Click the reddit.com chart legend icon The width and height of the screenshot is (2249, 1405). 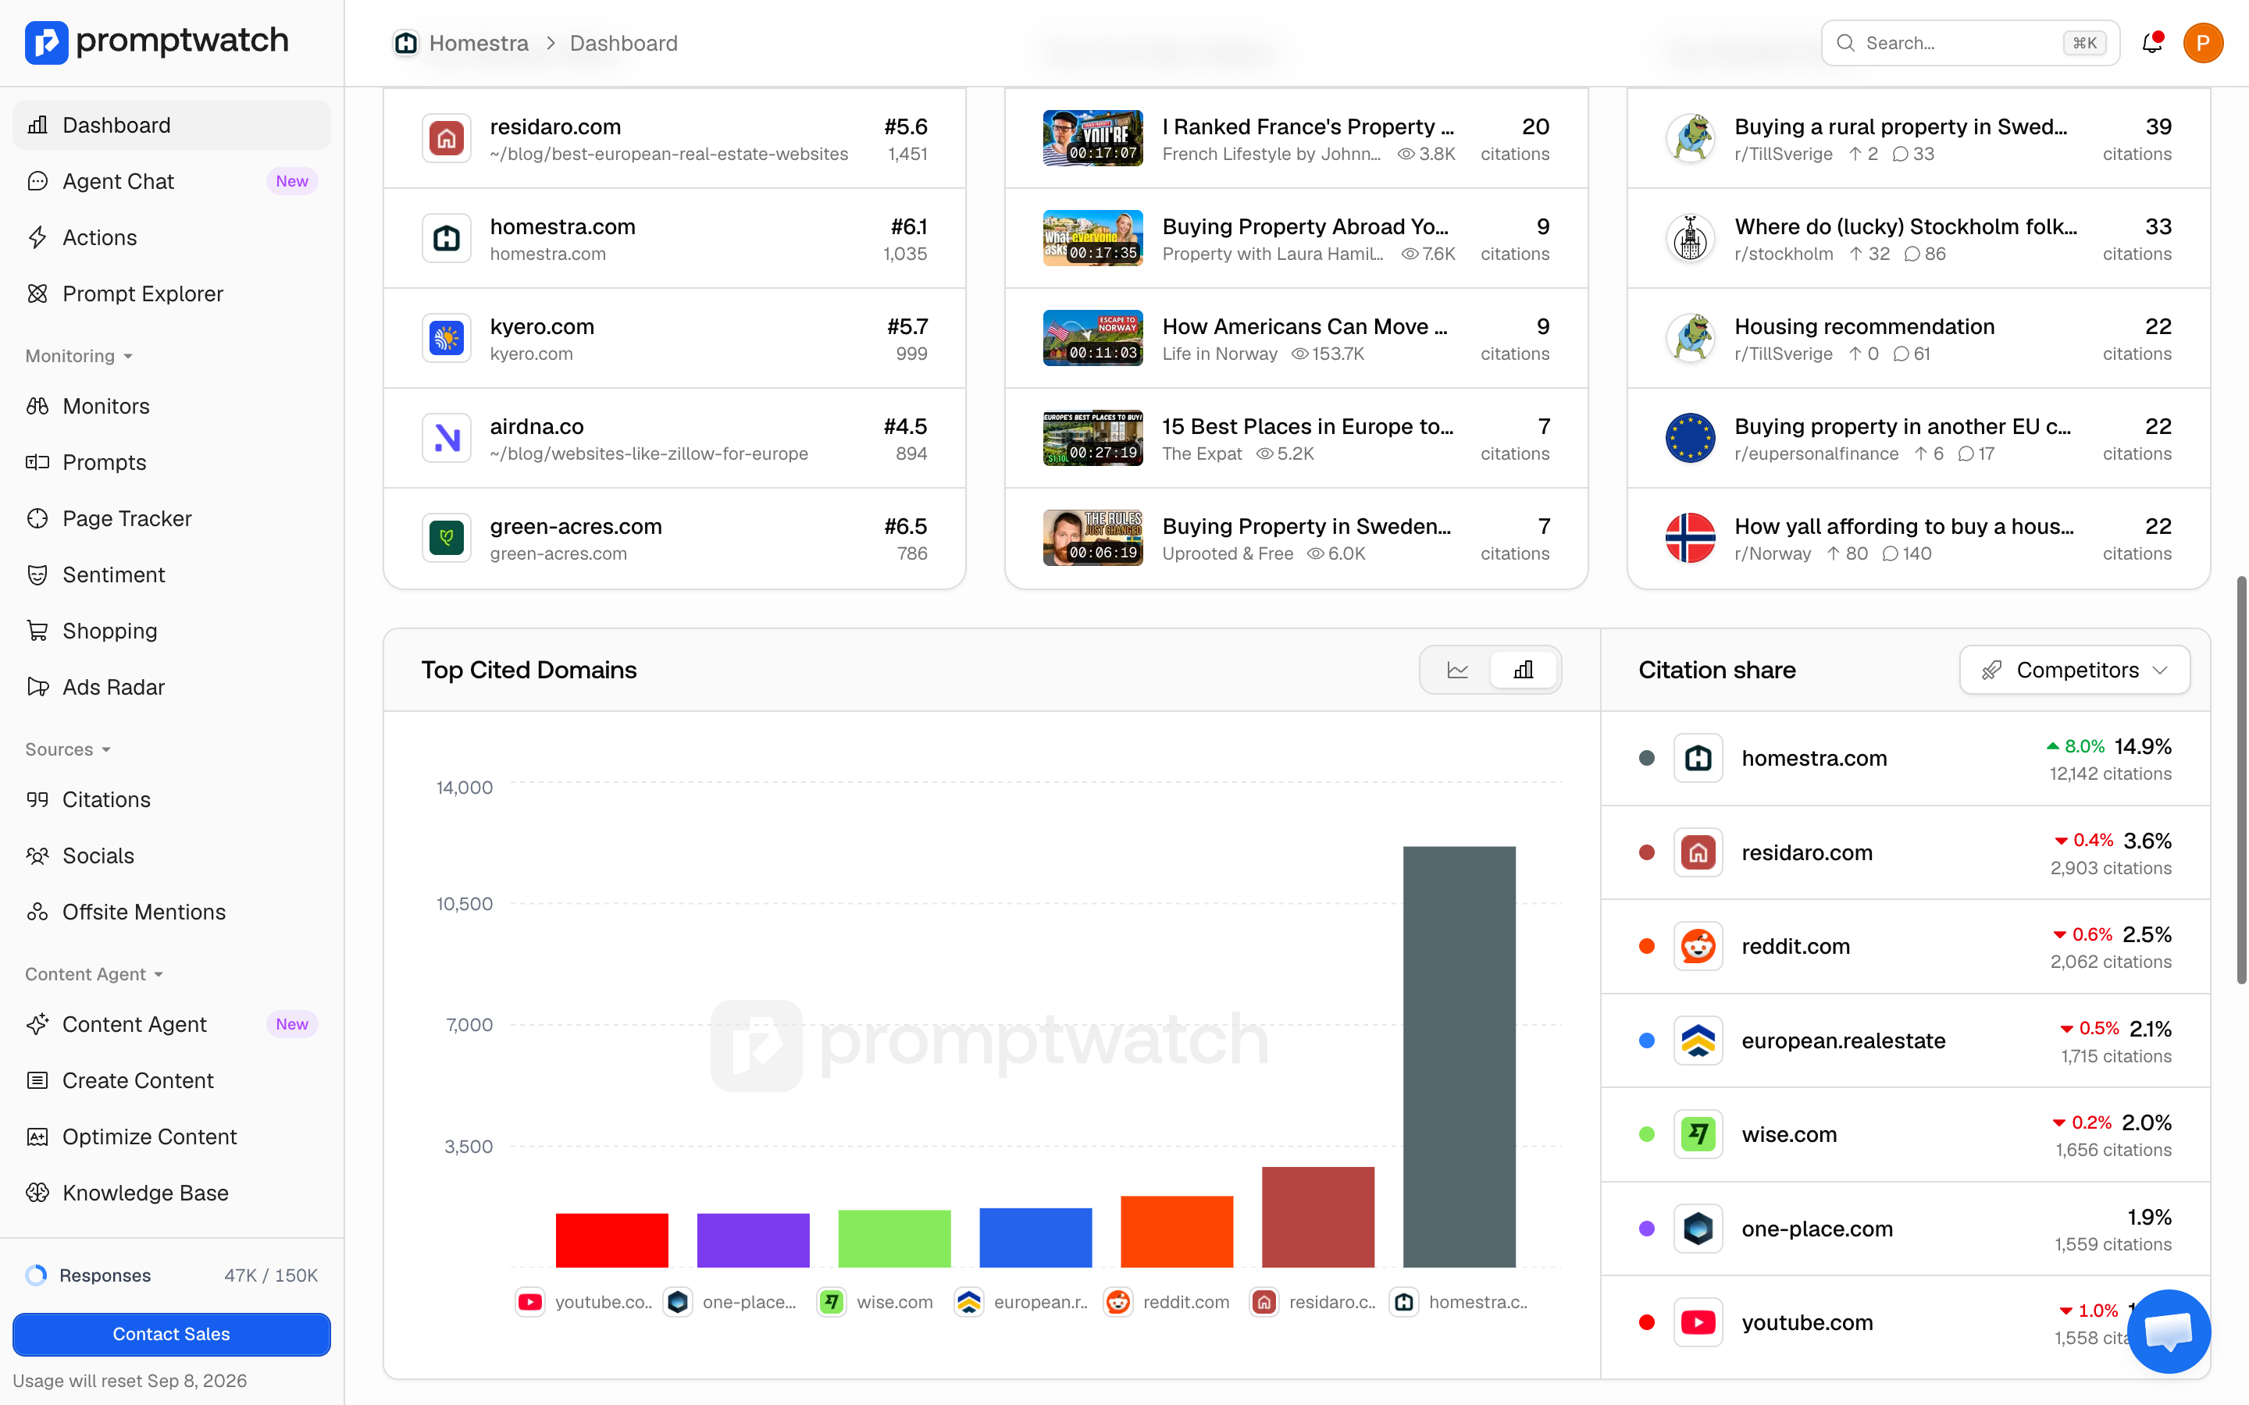(1118, 1302)
